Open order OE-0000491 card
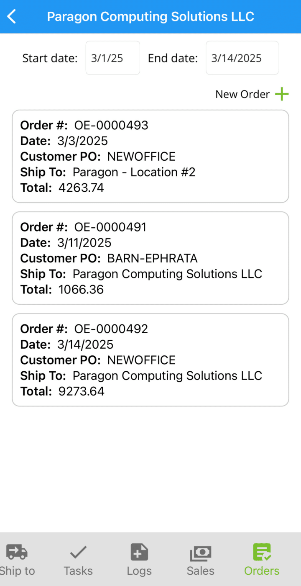 150,258
